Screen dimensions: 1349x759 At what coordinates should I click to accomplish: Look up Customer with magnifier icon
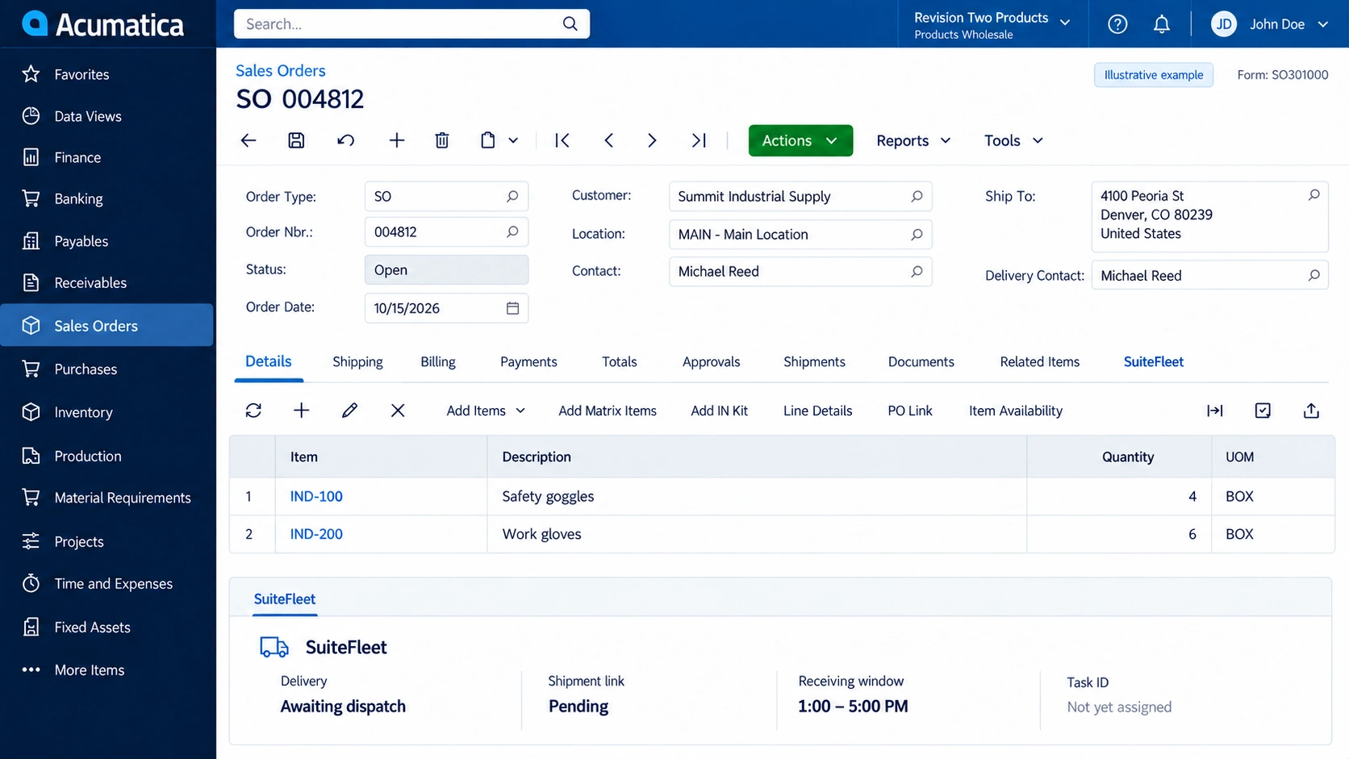[917, 196]
